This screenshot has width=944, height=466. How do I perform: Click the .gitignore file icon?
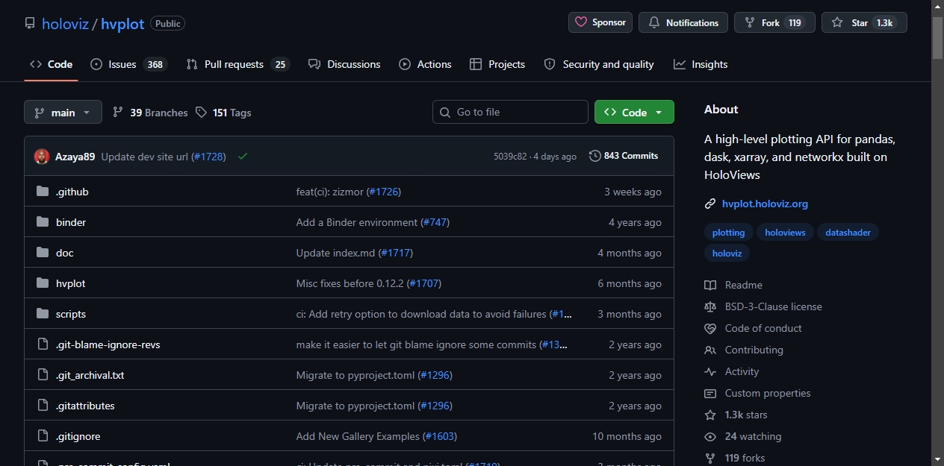(x=43, y=436)
